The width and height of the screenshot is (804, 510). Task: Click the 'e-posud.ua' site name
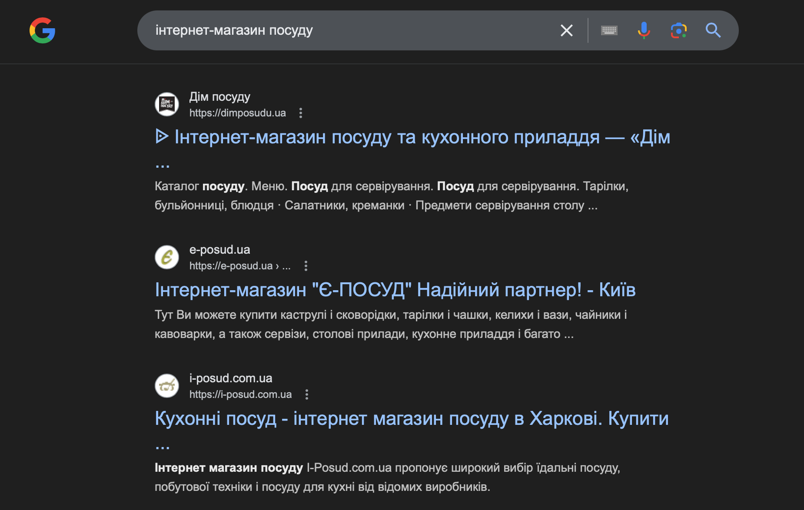pos(219,249)
